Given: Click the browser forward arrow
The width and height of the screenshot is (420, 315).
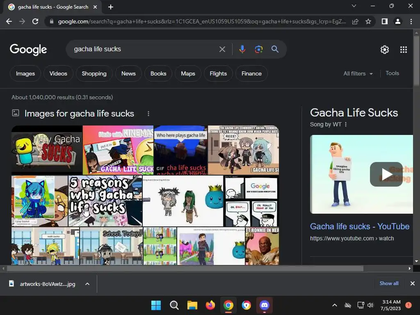Looking at the screenshot, I should click(x=22, y=21).
